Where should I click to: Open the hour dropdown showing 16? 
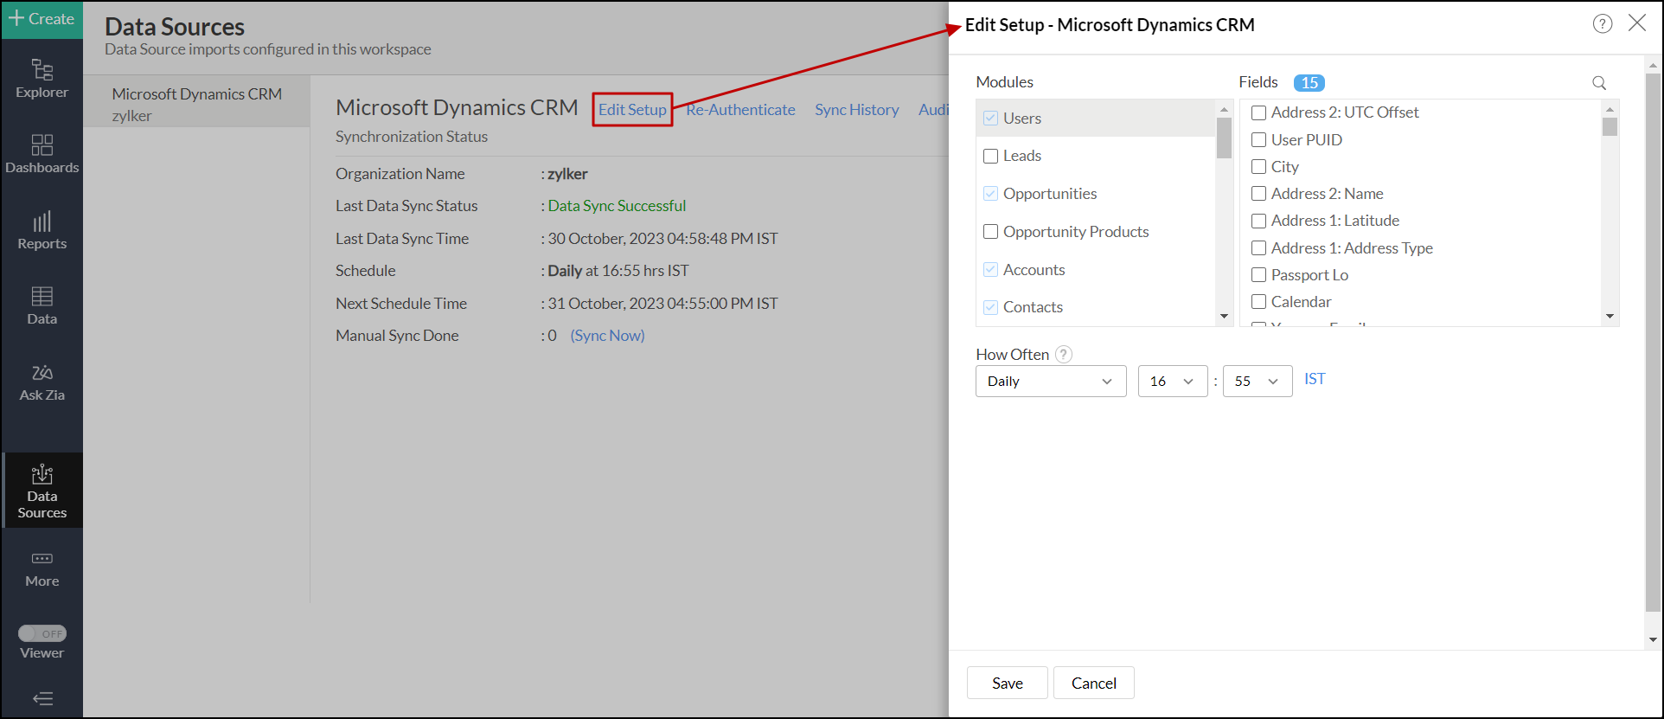tap(1172, 382)
